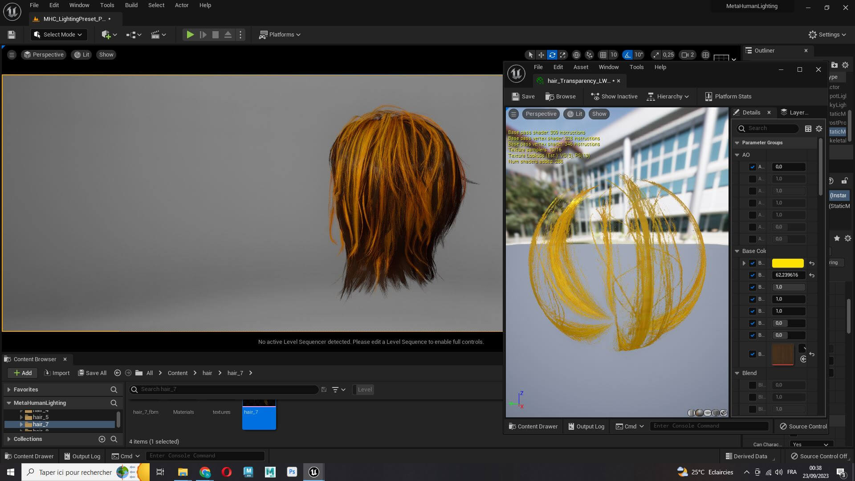This screenshot has width=855, height=481.
Task: Click the yellow base color swatch
Action: pos(787,263)
